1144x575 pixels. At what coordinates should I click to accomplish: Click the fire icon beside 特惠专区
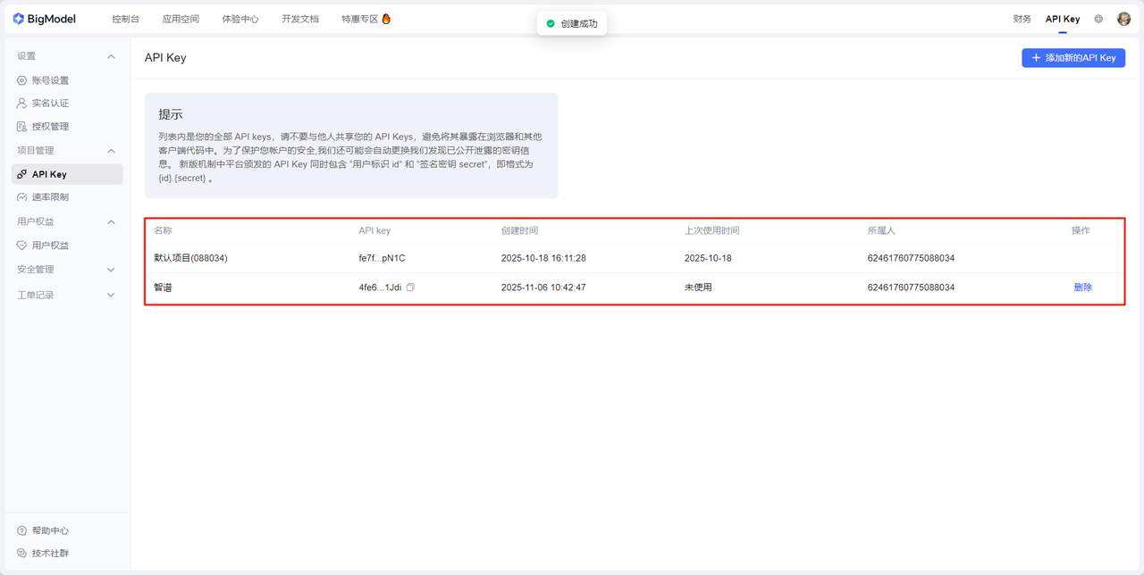point(386,19)
